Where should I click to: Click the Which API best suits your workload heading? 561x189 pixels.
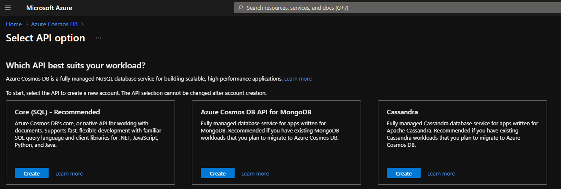[x=76, y=66]
